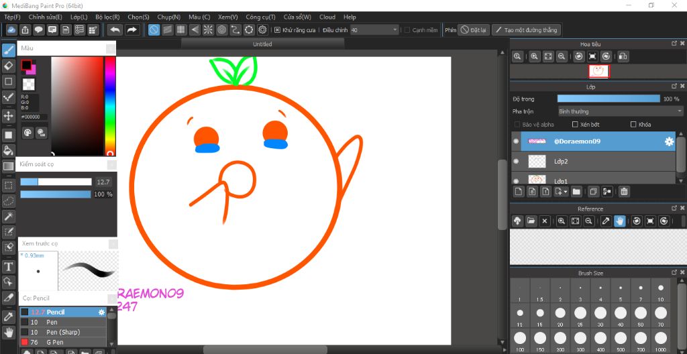Open add-special-layer dropdown arrow
Image resolution: width=687 pixels, height=354 pixels.
(x=566, y=192)
